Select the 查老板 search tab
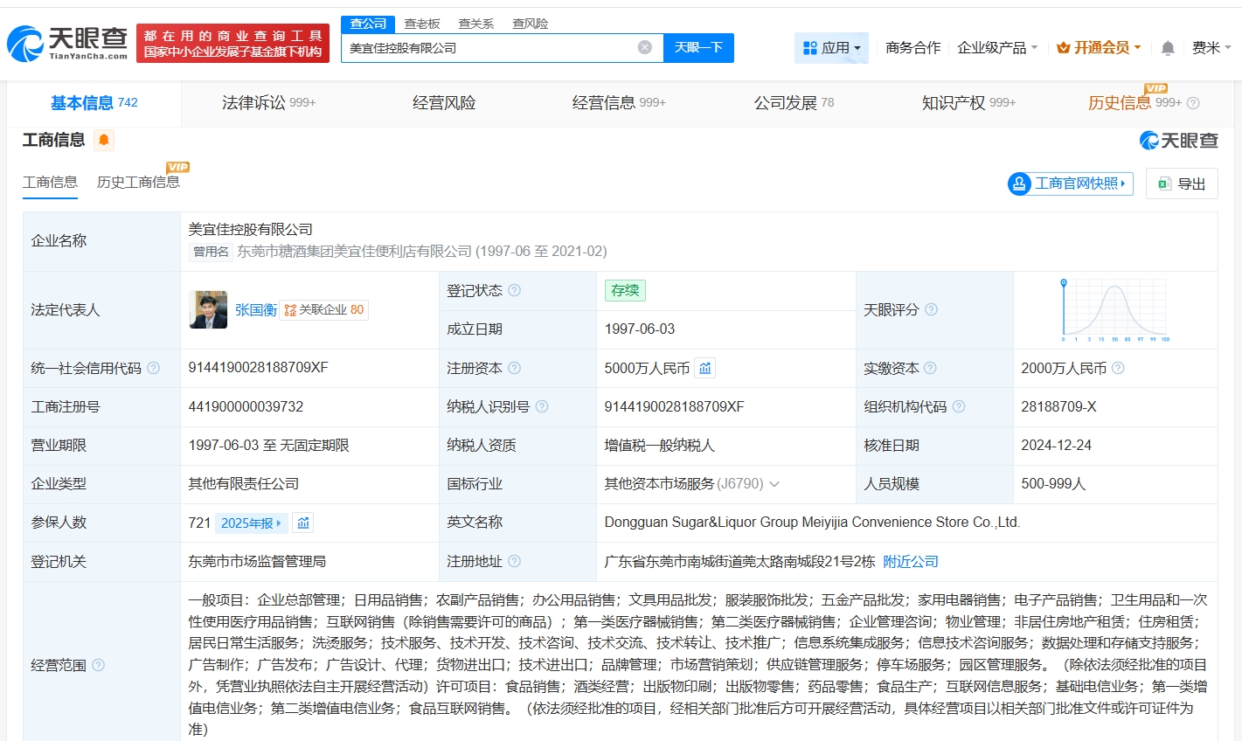Image resolution: width=1242 pixels, height=741 pixels. [x=422, y=24]
